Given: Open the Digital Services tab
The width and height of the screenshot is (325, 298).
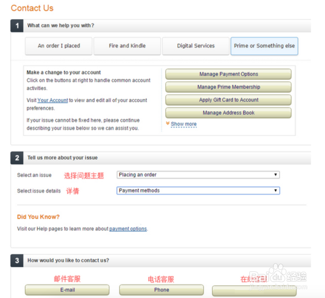Looking at the screenshot, I should pyautogui.click(x=196, y=46).
